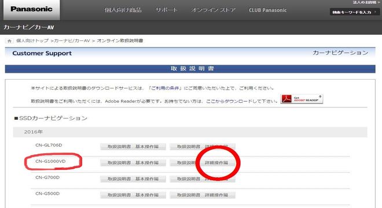Click the CN-G700D model name
This screenshot has height=208, width=382.
pos(47,177)
